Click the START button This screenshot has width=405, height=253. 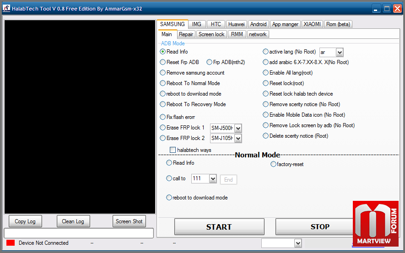click(219, 226)
